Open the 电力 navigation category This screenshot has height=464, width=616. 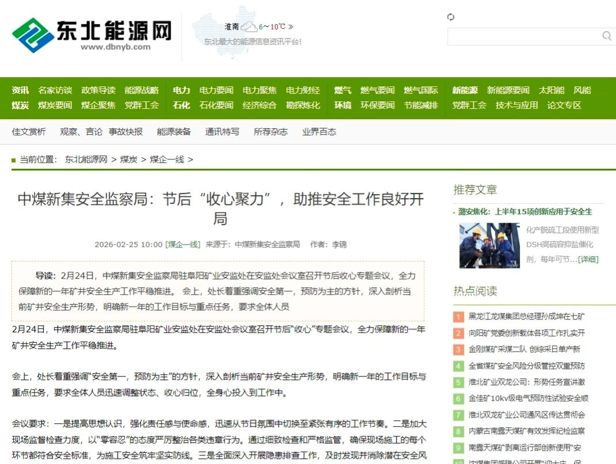click(x=181, y=90)
